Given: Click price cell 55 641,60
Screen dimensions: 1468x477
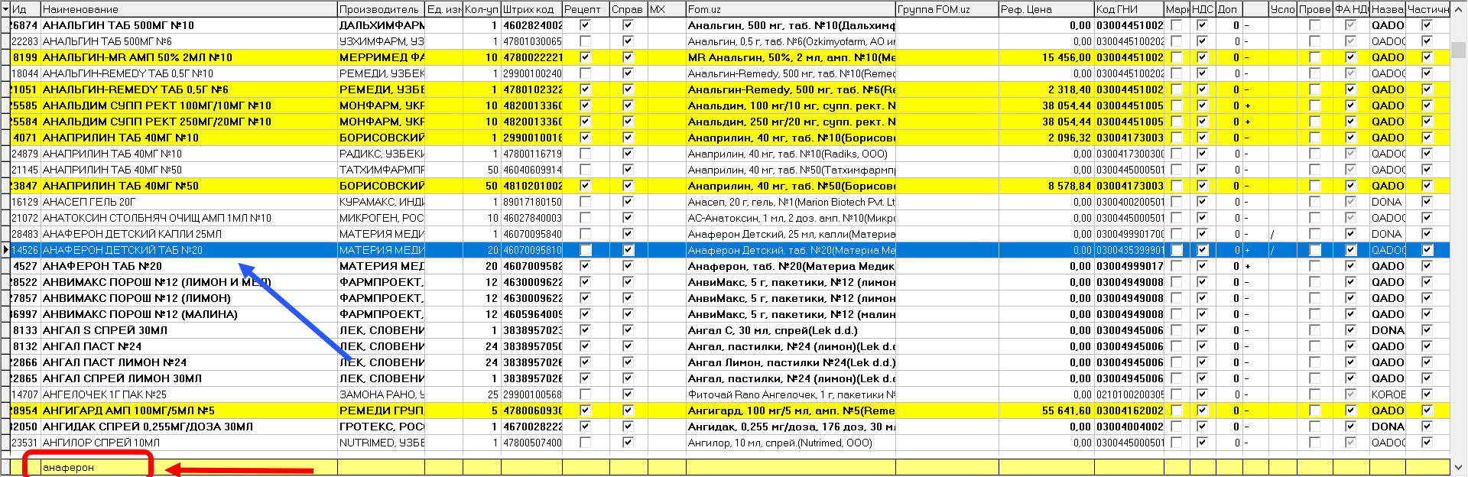Looking at the screenshot, I should pyautogui.click(x=1046, y=410).
